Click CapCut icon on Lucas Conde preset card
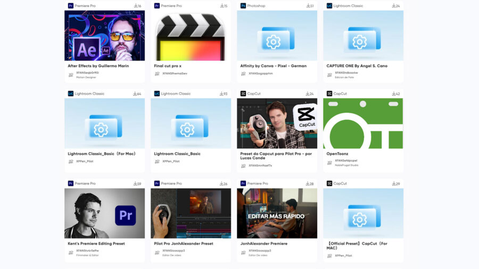Screen dimensions: 479x269 click(243, 94)
